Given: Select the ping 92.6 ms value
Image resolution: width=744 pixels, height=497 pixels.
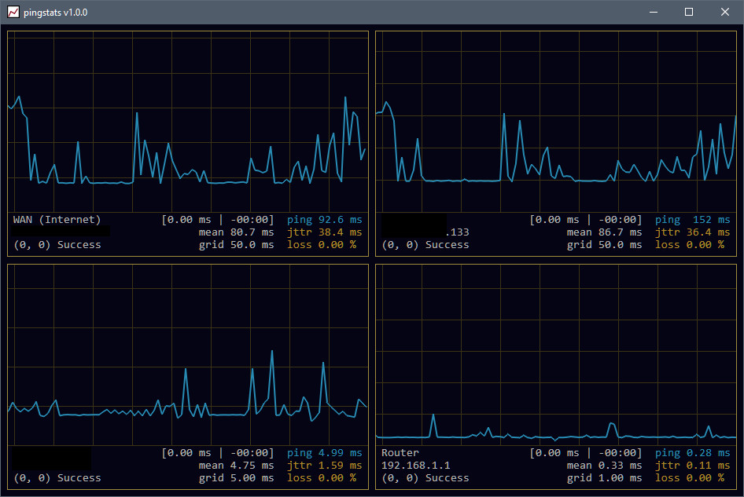Looking at the screenshot, I should click(325, 219).
